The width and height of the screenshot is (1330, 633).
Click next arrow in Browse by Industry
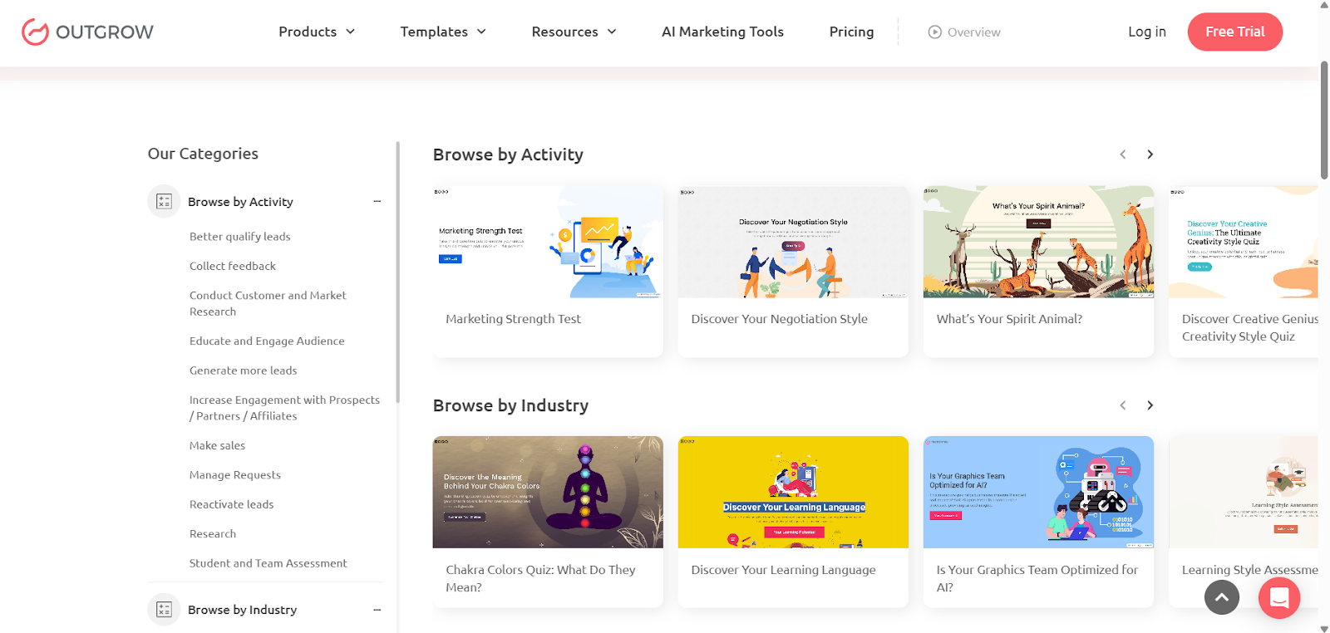[x=1150, y=405]
